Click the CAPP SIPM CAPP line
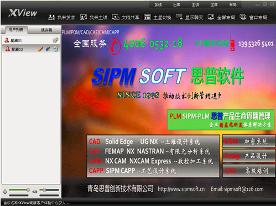Screen dimensions: 276x206 click(132, 171)
